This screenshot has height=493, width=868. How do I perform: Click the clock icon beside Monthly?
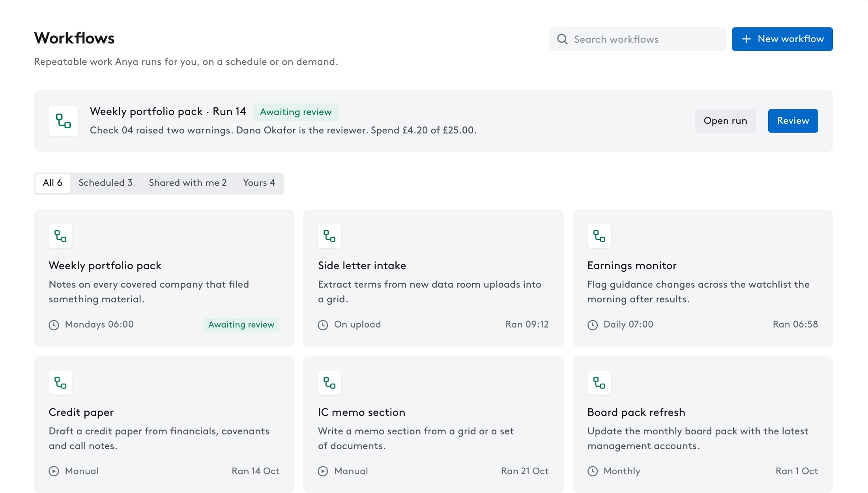(592, 471)
